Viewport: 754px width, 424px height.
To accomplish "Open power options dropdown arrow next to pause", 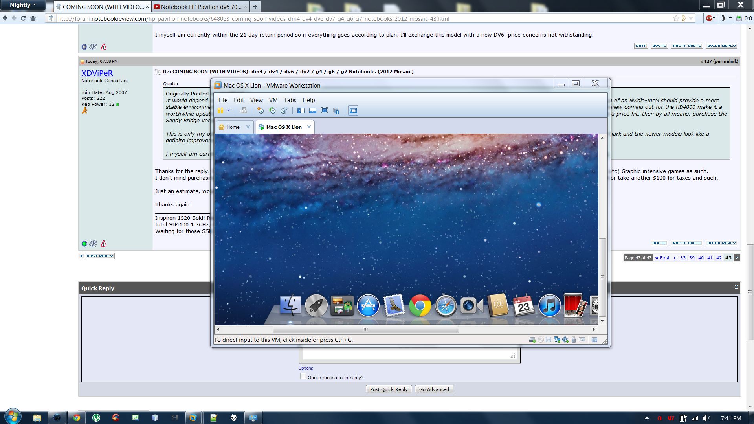I will [228, 111].
